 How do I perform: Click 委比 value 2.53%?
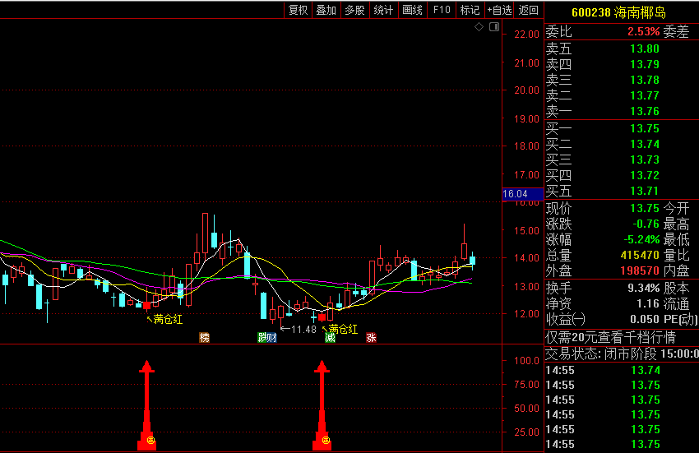(x=643, y=32)
